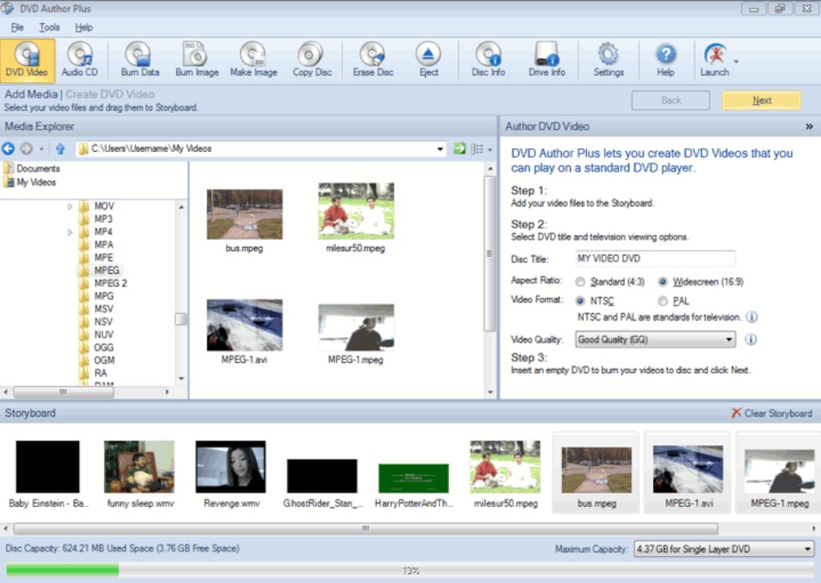Open the Copy Disc tool

312,59
